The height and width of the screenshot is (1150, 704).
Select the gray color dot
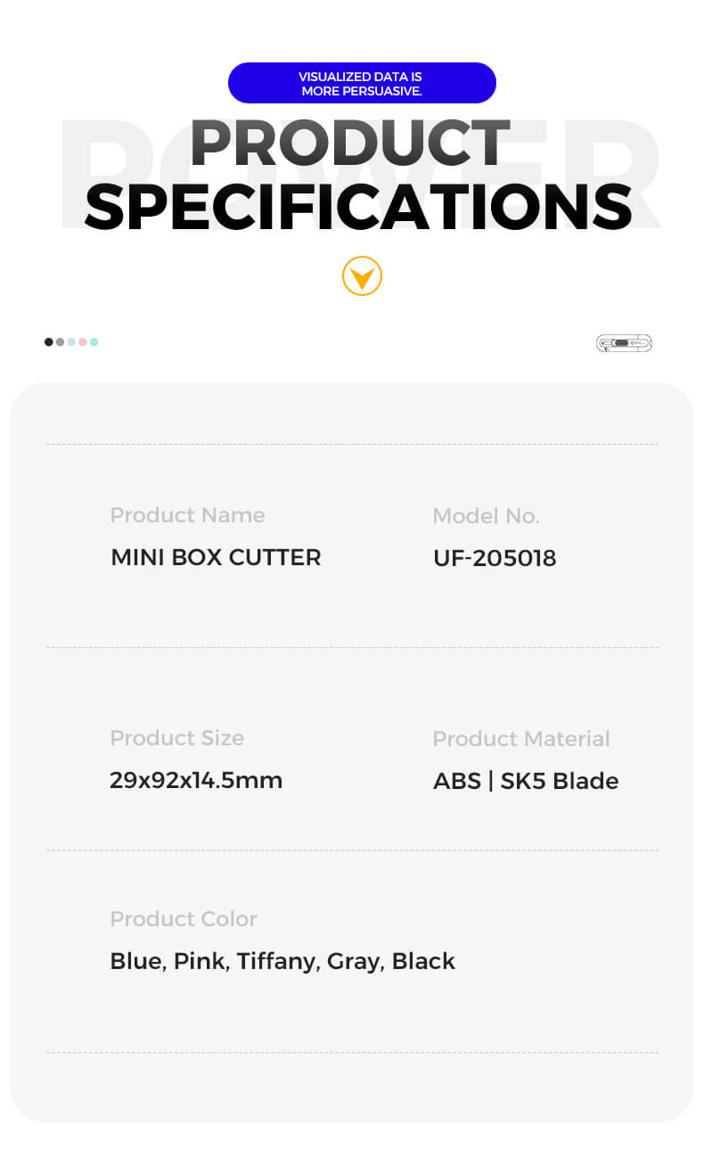(60, 341)
